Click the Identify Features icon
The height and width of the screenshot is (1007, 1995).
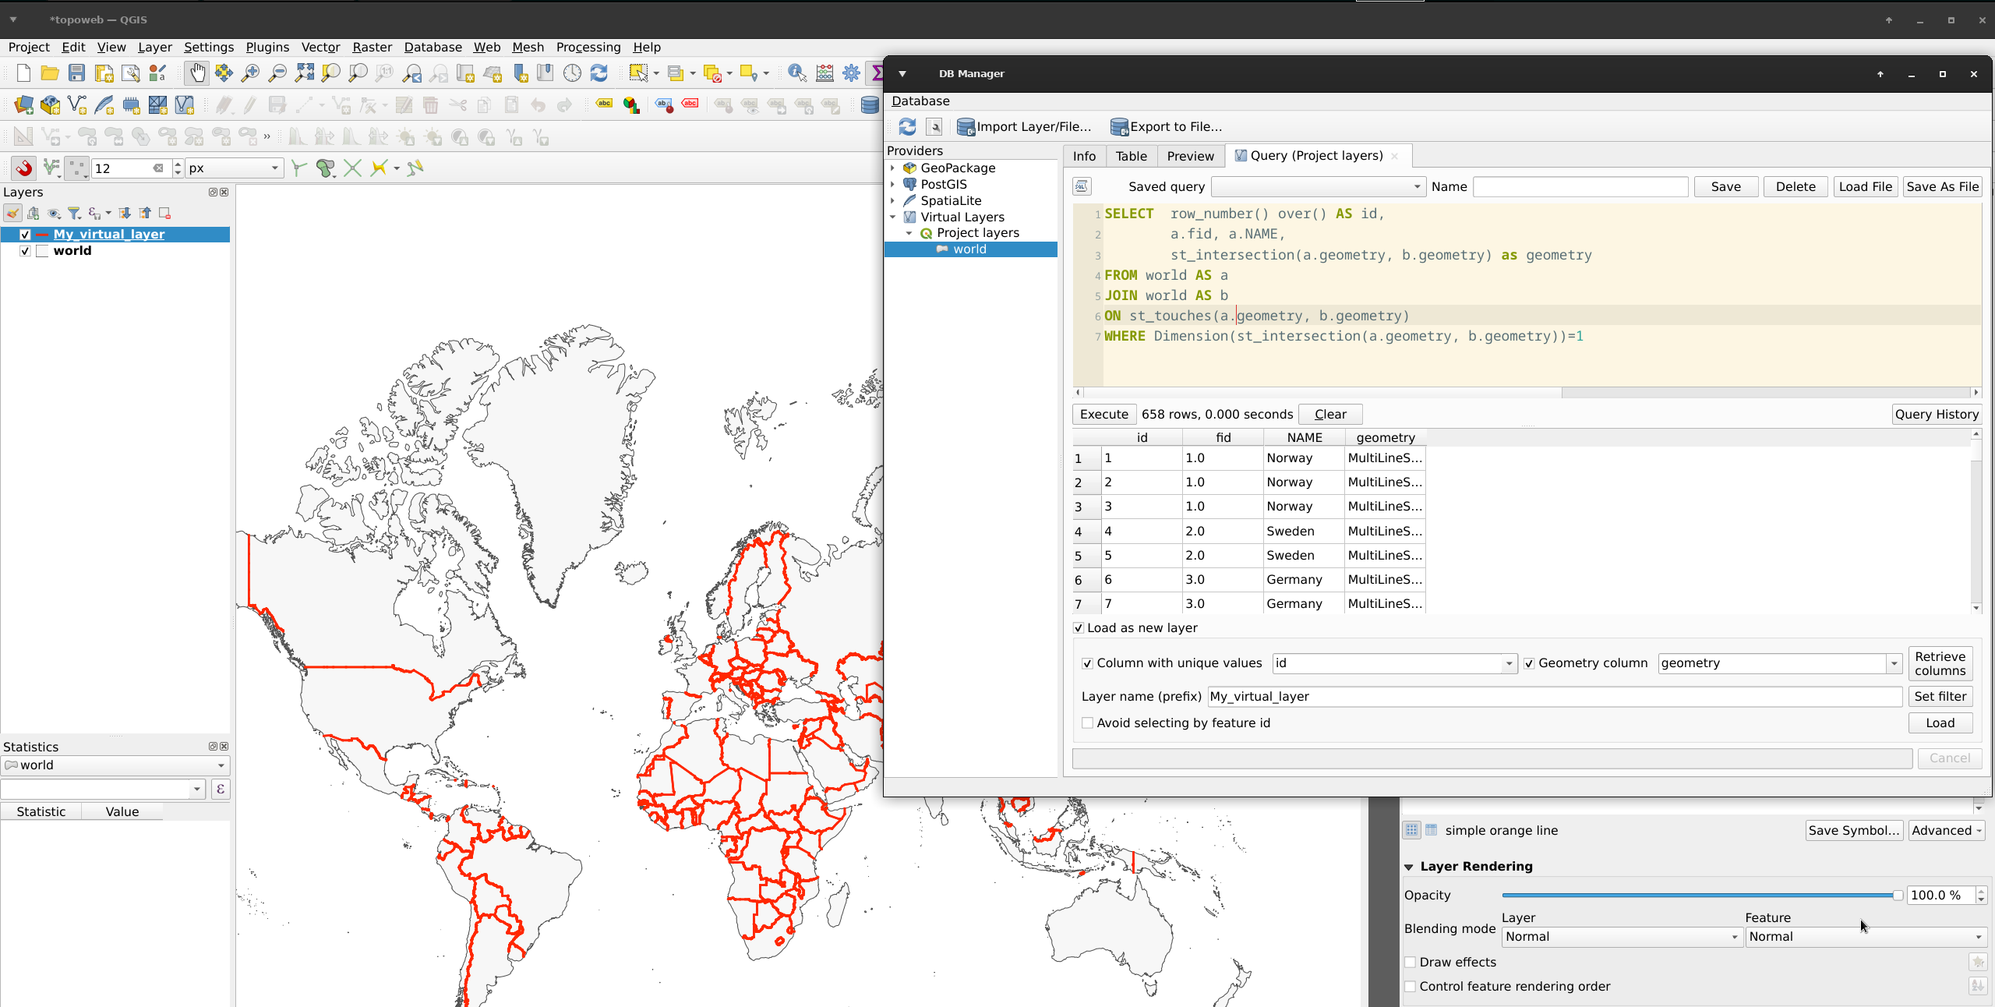797,73
